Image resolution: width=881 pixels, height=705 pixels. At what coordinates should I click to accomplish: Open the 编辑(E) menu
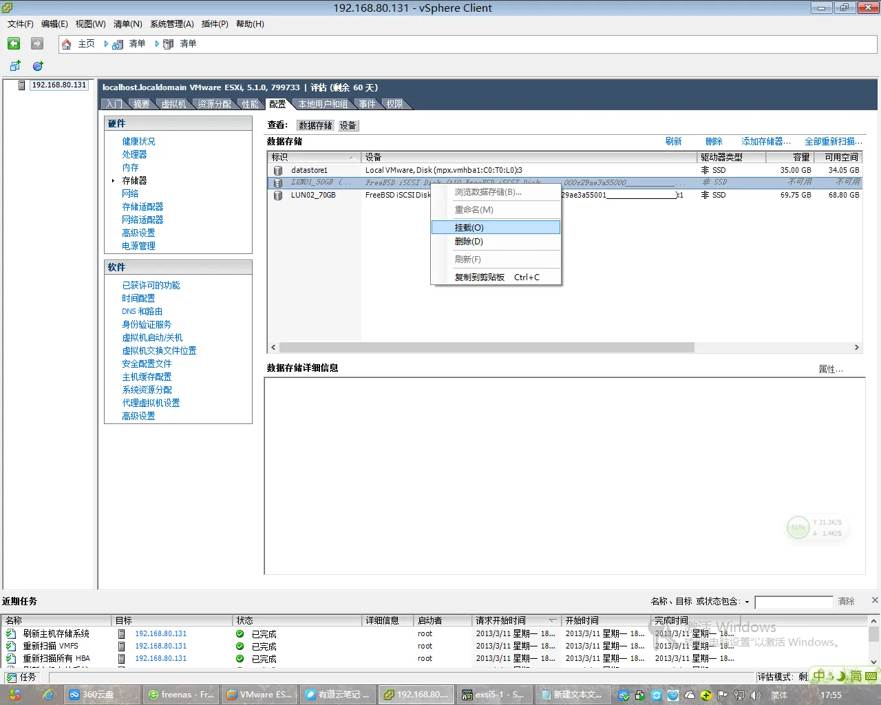coord(54,24)
